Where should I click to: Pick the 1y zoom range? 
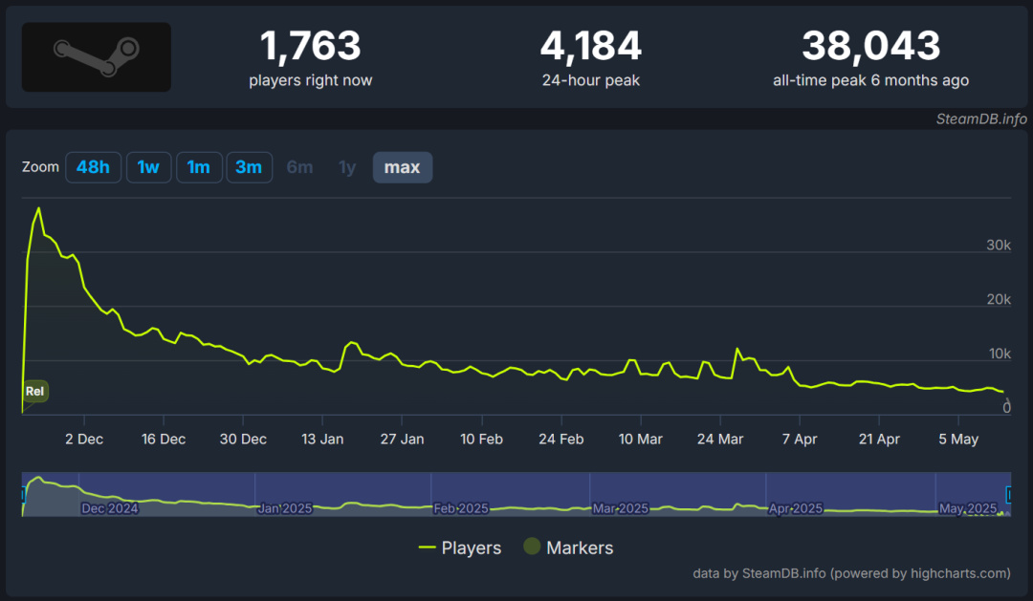tap(347, 167)
